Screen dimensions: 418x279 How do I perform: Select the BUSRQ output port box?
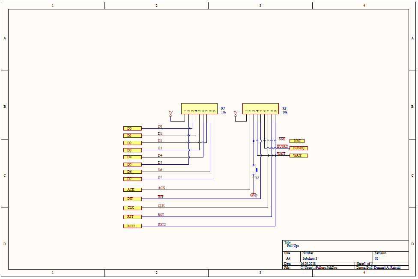click(299, 148)
